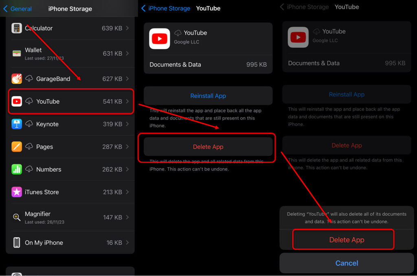Tap GarageBand's offloaded cloud icon
417x276 pixels.
29,79
